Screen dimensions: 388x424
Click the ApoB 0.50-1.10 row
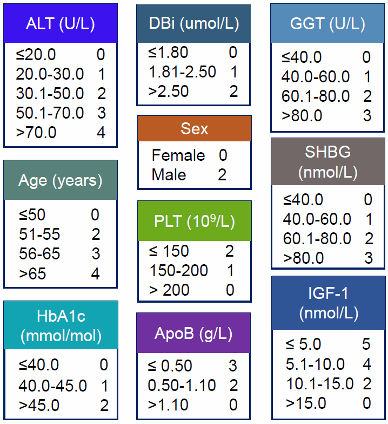[192, 385]
